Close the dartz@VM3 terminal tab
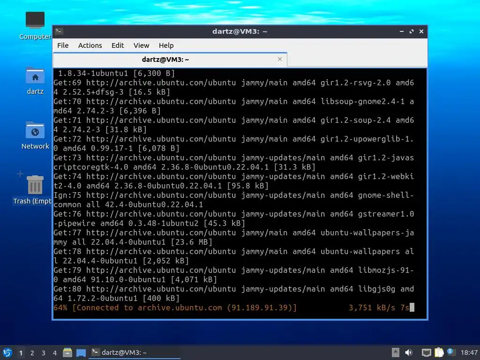This screenshot has height=360, width=480. pos(280,59)
